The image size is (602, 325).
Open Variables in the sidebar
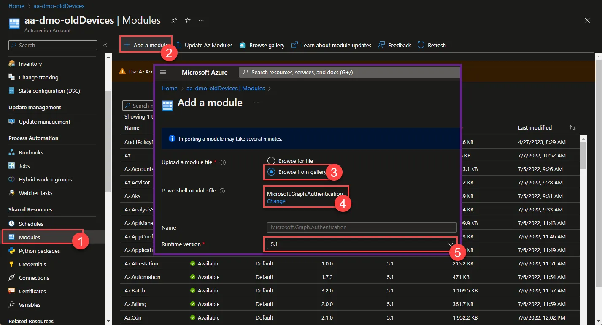click(x=30, y=305)
